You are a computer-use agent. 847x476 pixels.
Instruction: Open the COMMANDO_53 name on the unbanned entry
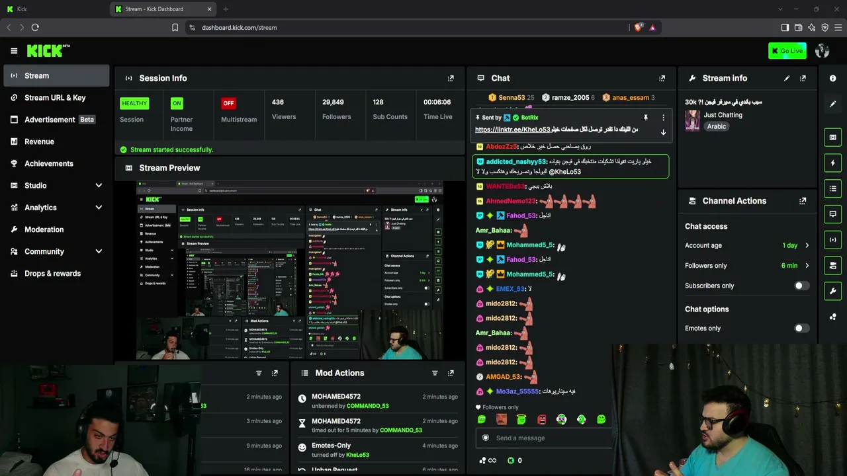367,406
